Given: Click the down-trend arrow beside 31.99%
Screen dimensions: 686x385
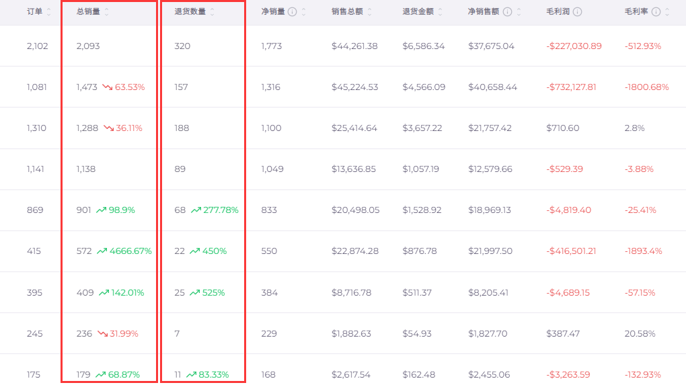Looking at the screenshot, I should coord(102,334).
